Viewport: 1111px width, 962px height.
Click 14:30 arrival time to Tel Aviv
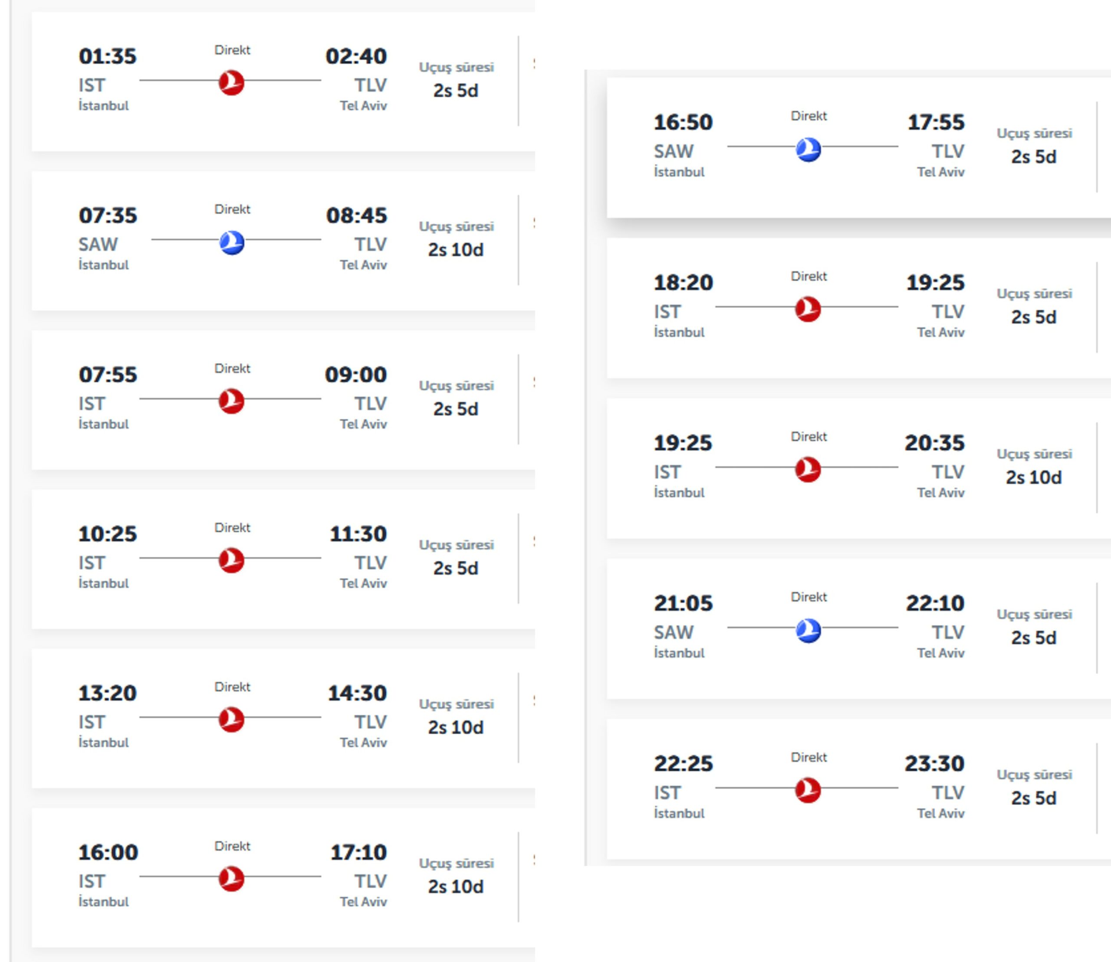point(357,693)
